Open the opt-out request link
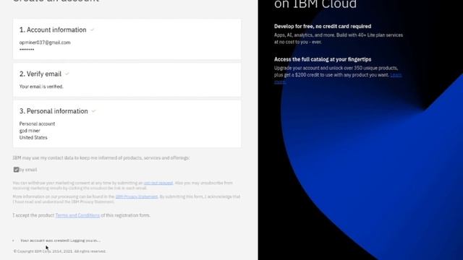This screenshot has height=260, width=463. point(158,183)
